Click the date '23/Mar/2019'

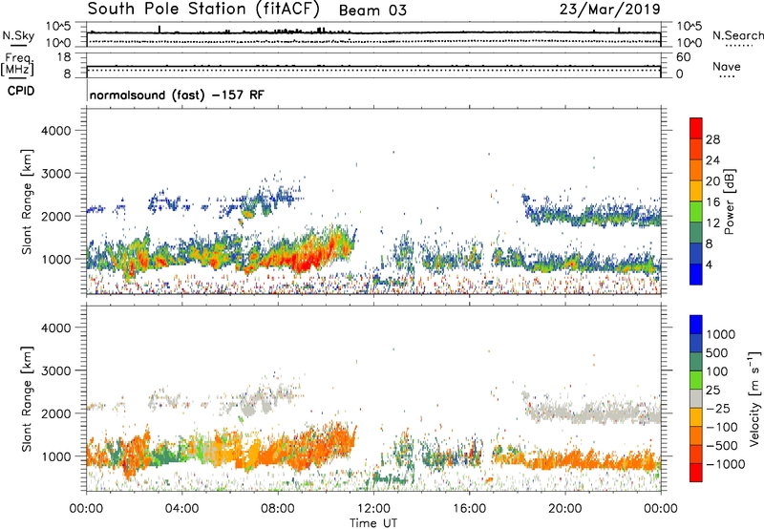coord(609,10)
